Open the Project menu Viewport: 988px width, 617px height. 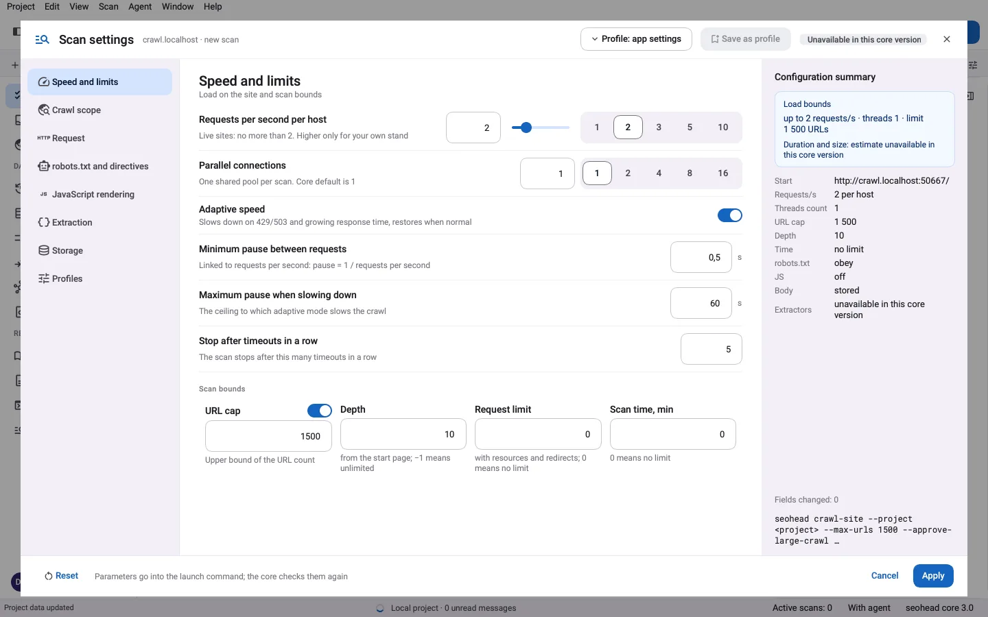coord(21,7)
